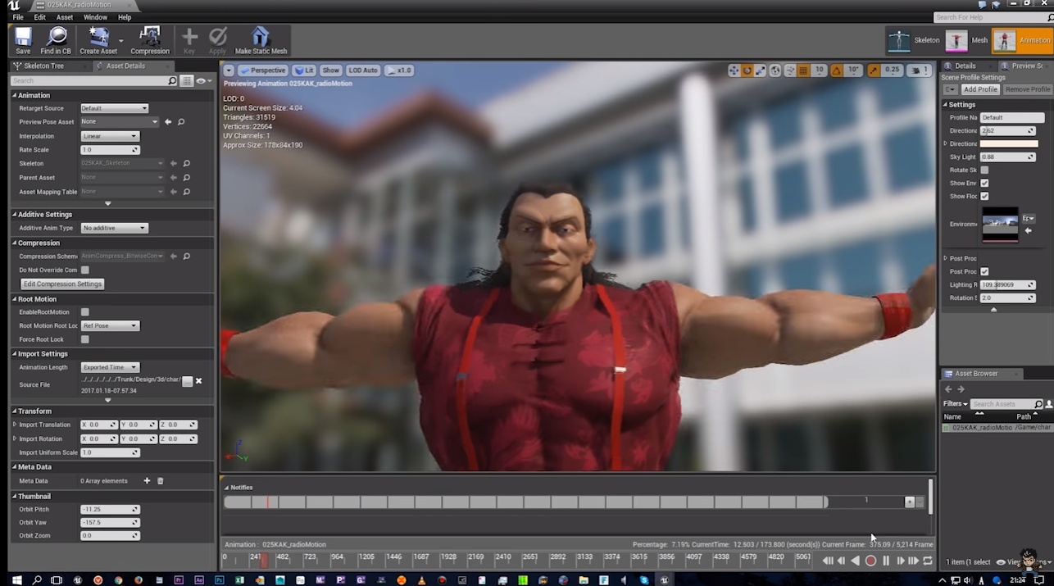This screenshot has width=1054, height=586.
Task: Select the scale gizmo tool
Action: 761,70
